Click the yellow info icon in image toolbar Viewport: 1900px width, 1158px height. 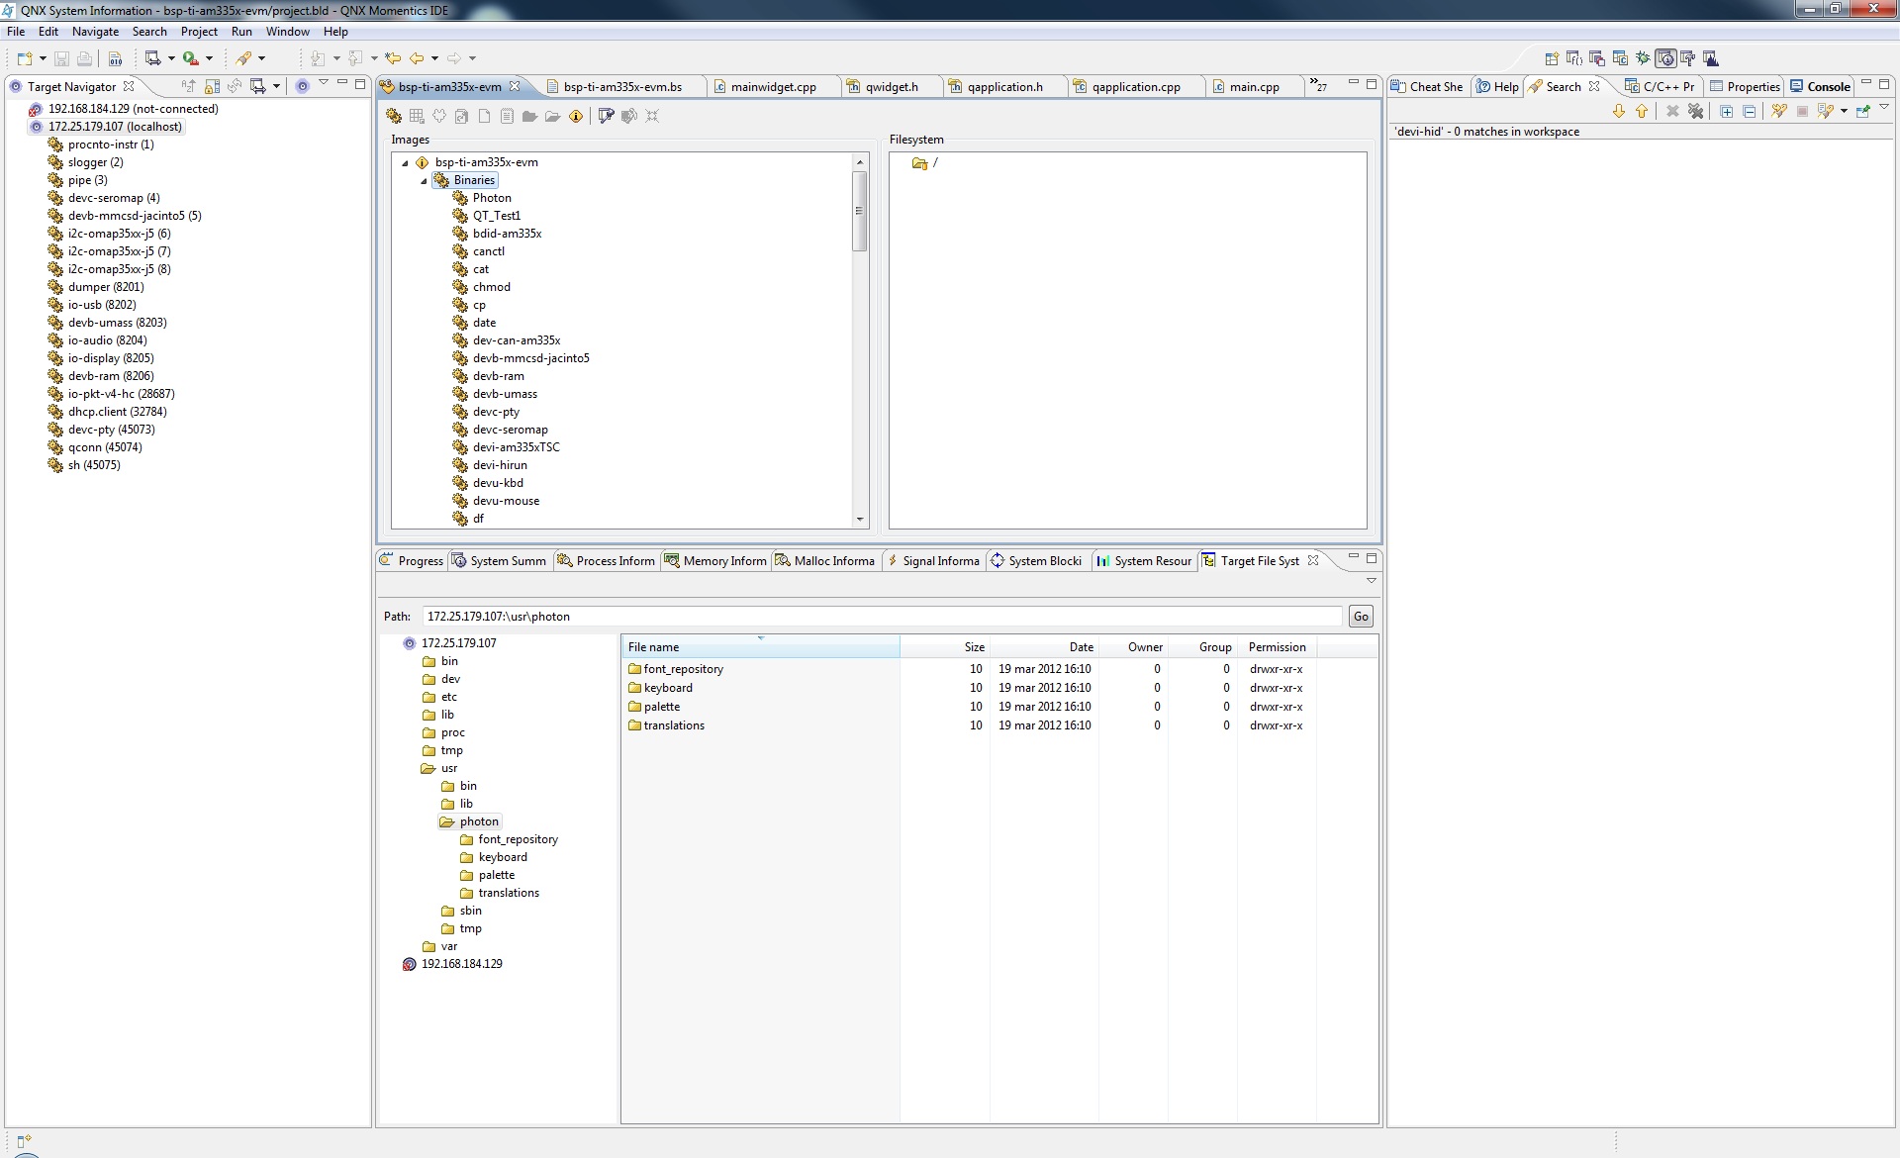click(576, 117)
